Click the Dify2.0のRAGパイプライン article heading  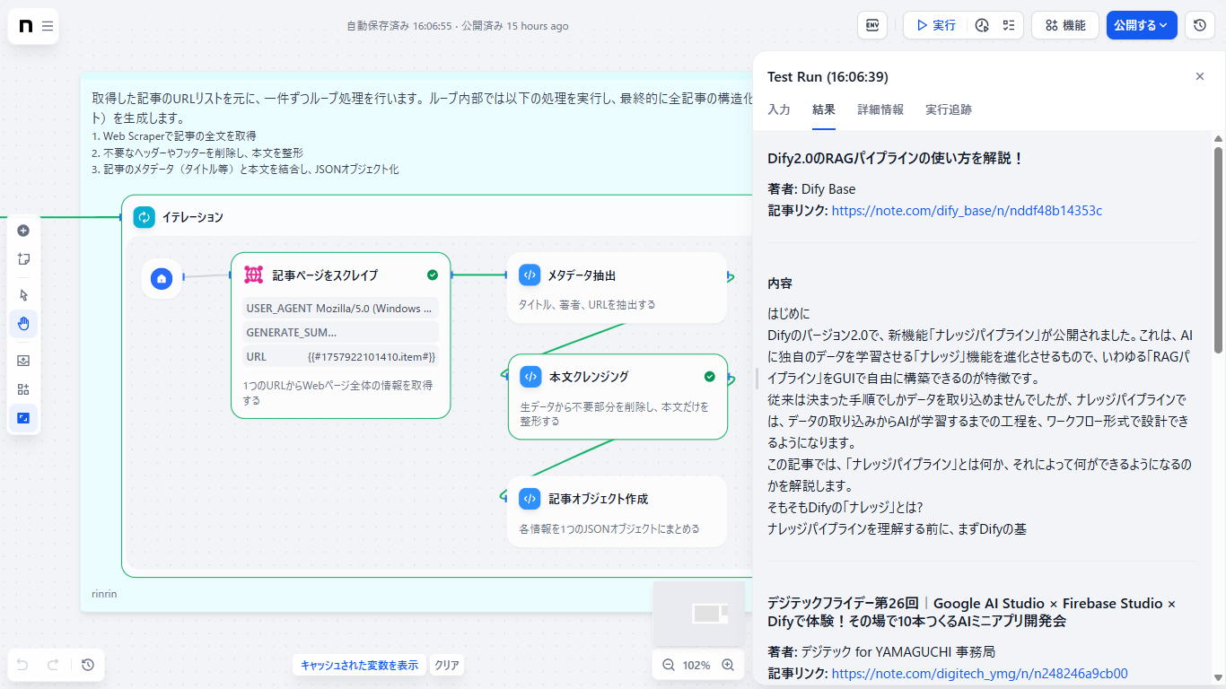click(x=896, y=159)
